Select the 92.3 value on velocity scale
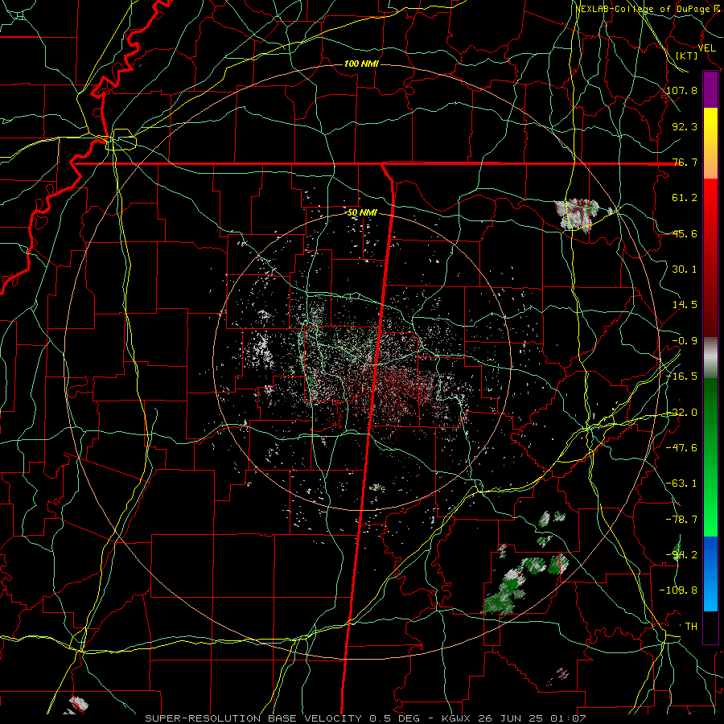The image size is (724, 724). [685, 126]
